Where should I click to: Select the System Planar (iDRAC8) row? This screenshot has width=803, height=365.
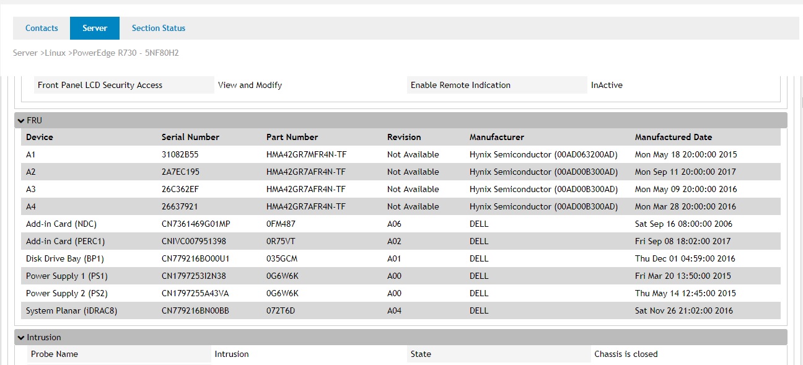[70, 310]
